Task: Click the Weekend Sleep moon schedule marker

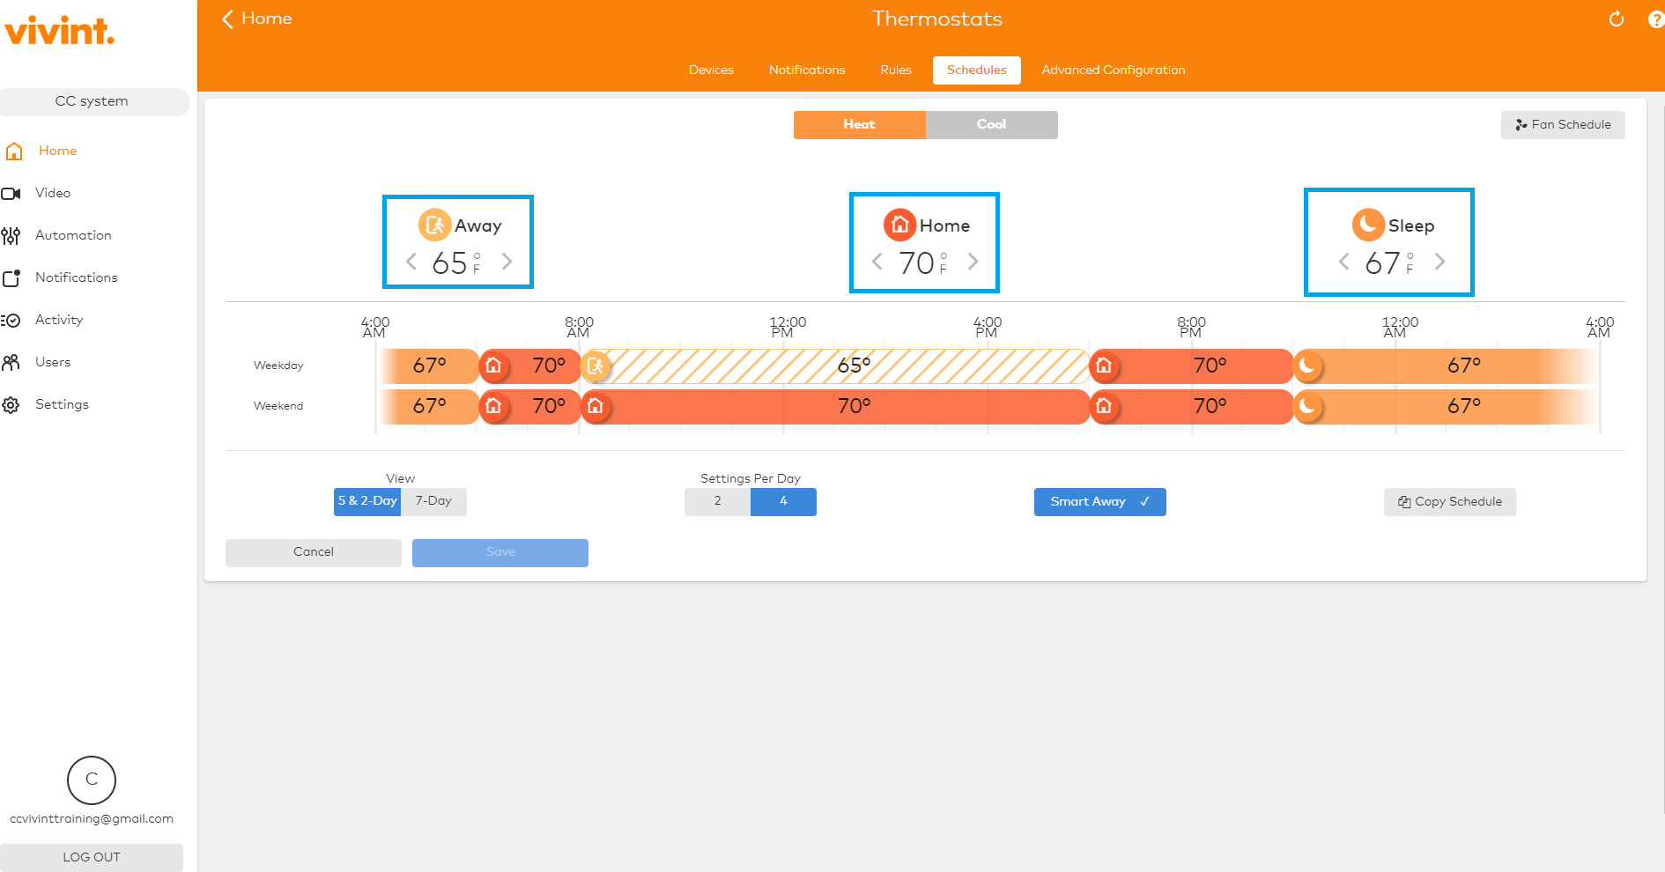Action: point(1308,406)
